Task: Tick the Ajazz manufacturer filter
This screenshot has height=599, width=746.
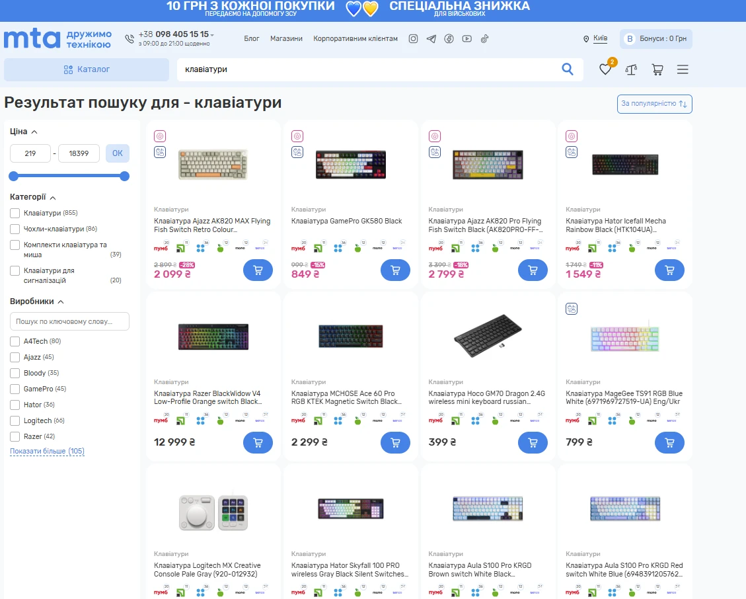Action: point(15,357)
